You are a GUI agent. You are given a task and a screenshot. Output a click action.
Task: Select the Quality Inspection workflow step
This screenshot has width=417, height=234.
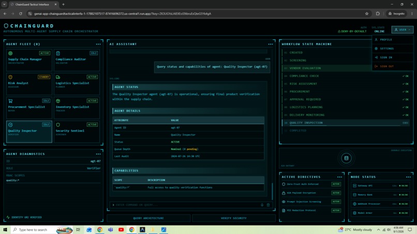[x=346, y=123]
